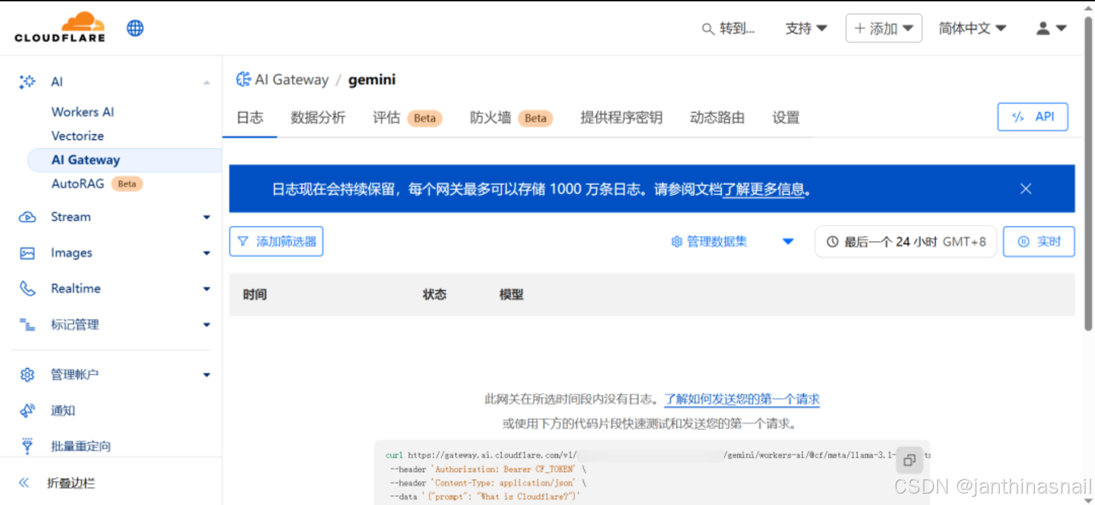1095x505 pixels.
Task: Expand the Stream sidebar section
Action: pyautogui.click(x=207, y=217)
